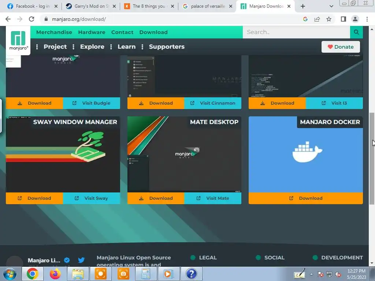
Task: Bookmark page with star icon
Action: point(329,19)
